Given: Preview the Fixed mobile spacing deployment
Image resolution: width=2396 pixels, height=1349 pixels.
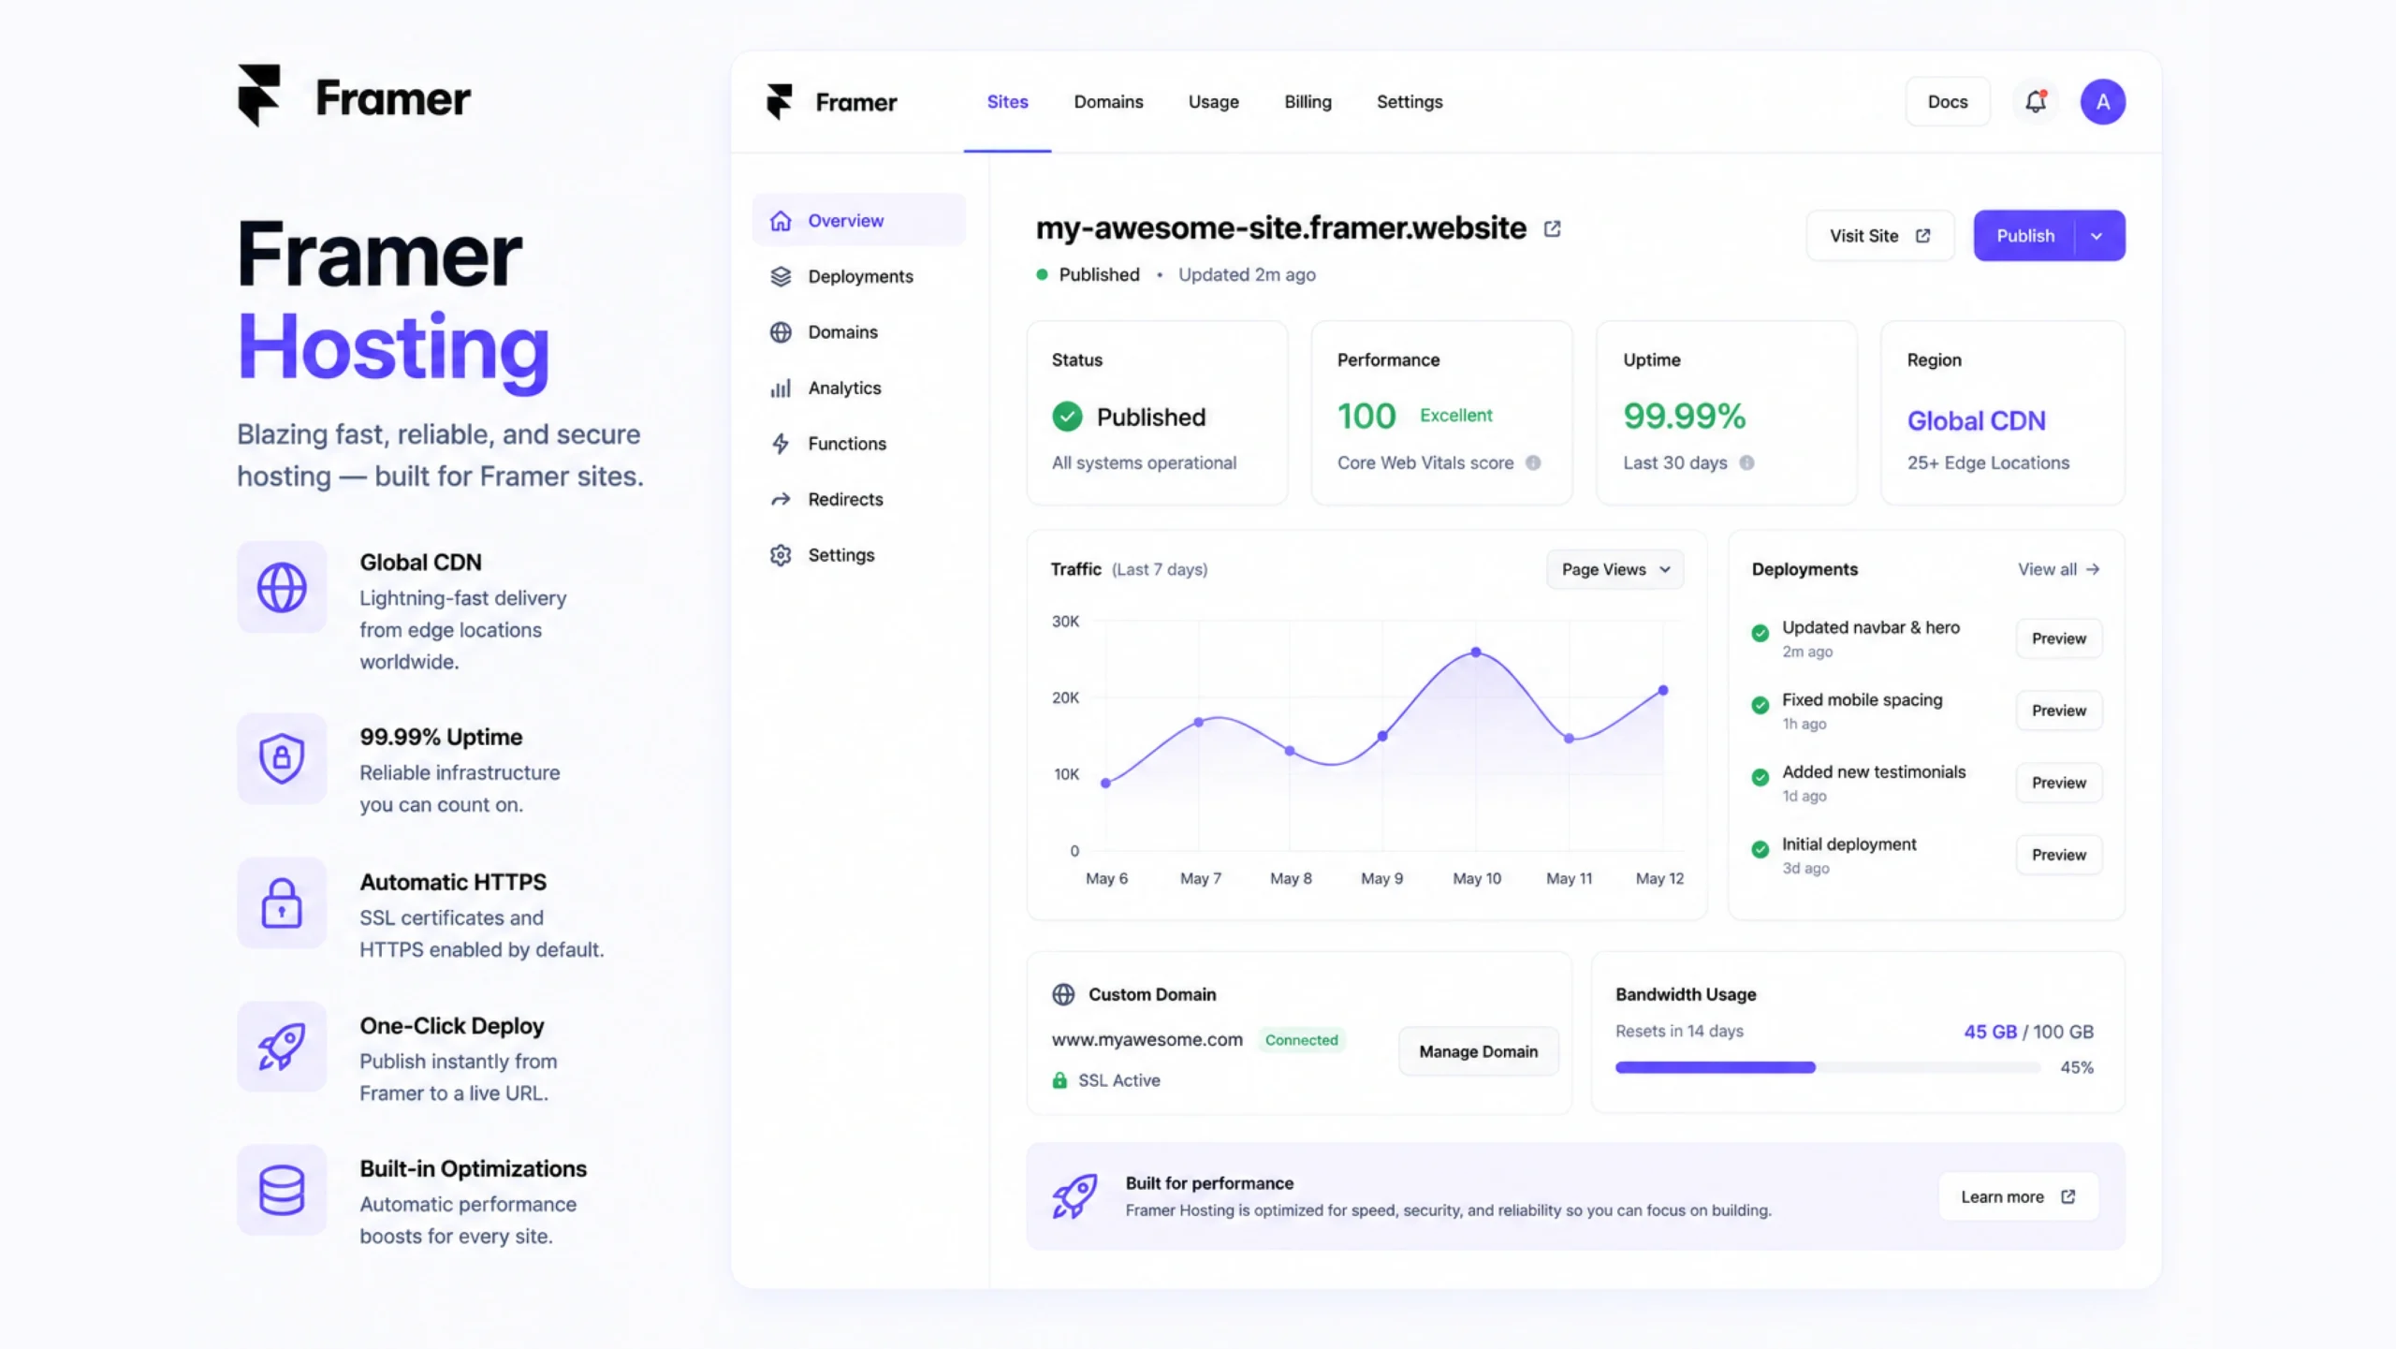Looking at the screenshot, I should (2058, 711).
